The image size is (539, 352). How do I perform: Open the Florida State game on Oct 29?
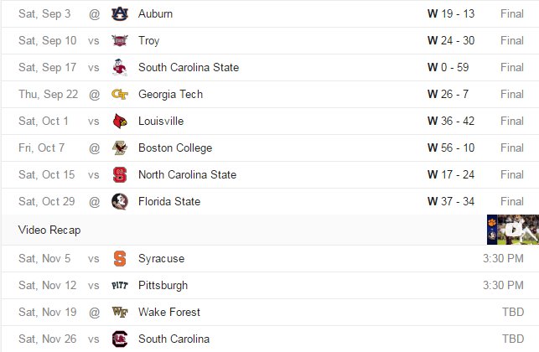(x=270, y=201)
